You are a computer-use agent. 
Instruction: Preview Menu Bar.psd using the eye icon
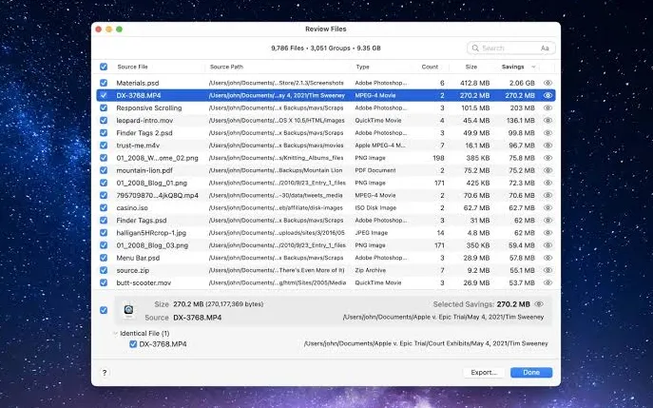pos(547,258)
